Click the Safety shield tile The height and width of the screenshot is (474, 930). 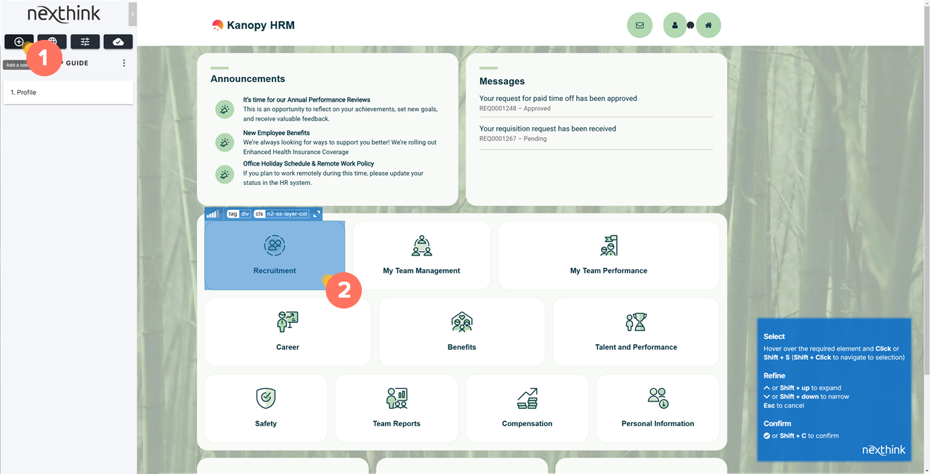pyautogui.click(x=266, y=408)
